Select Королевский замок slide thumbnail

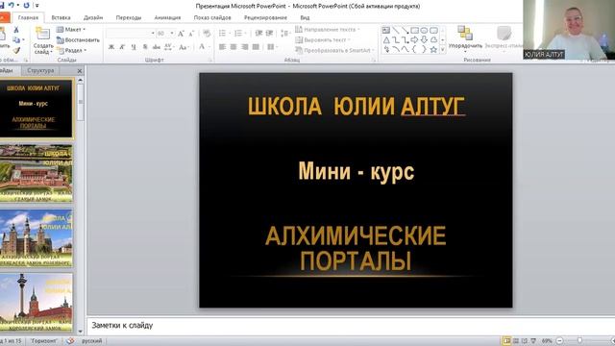(x=37, y=303)
